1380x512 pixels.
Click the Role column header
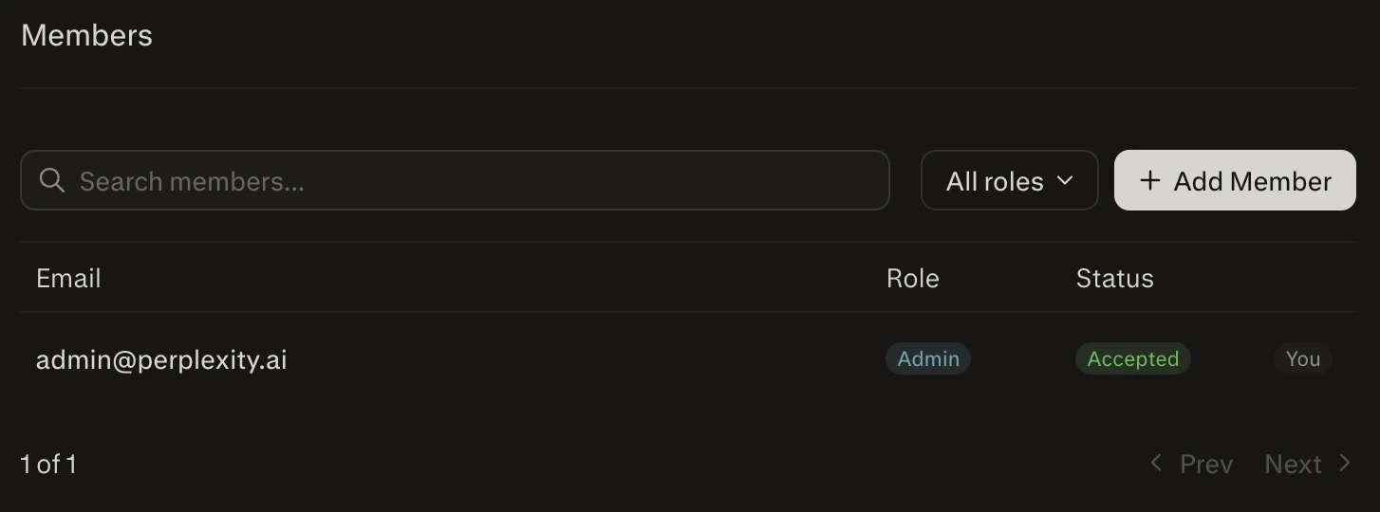[913, 278]
